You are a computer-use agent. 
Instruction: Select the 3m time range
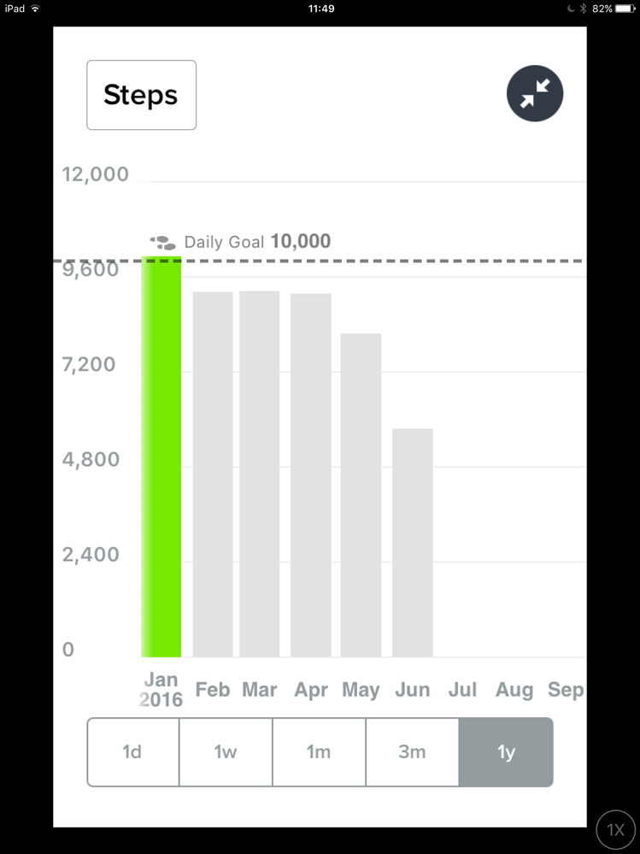click(x=413, y=751)
